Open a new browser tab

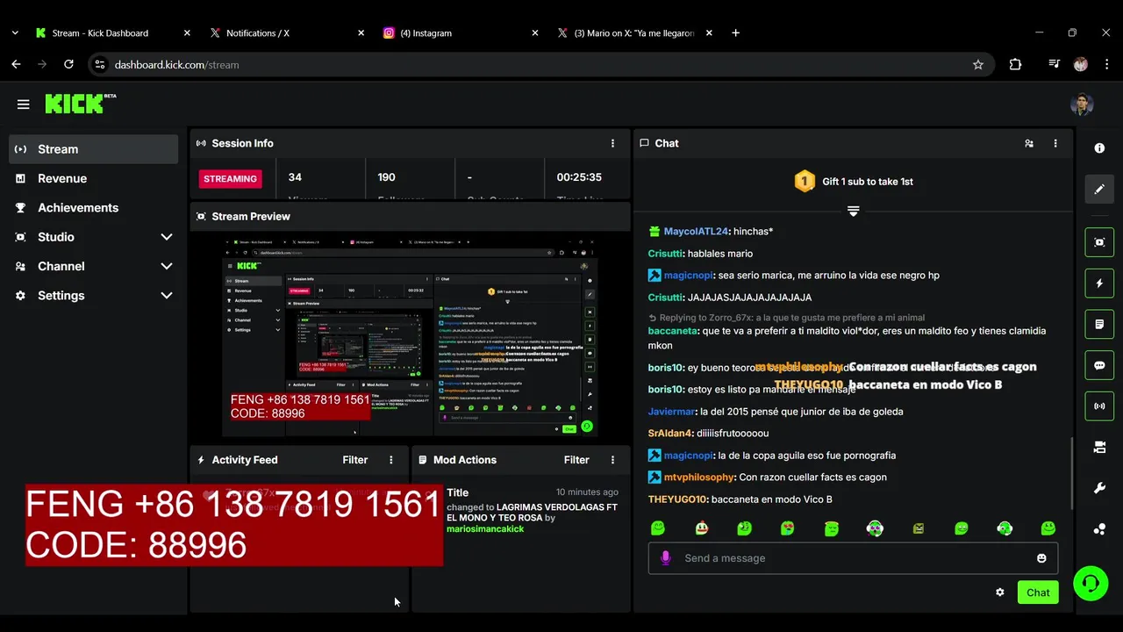tap(735, 32)
